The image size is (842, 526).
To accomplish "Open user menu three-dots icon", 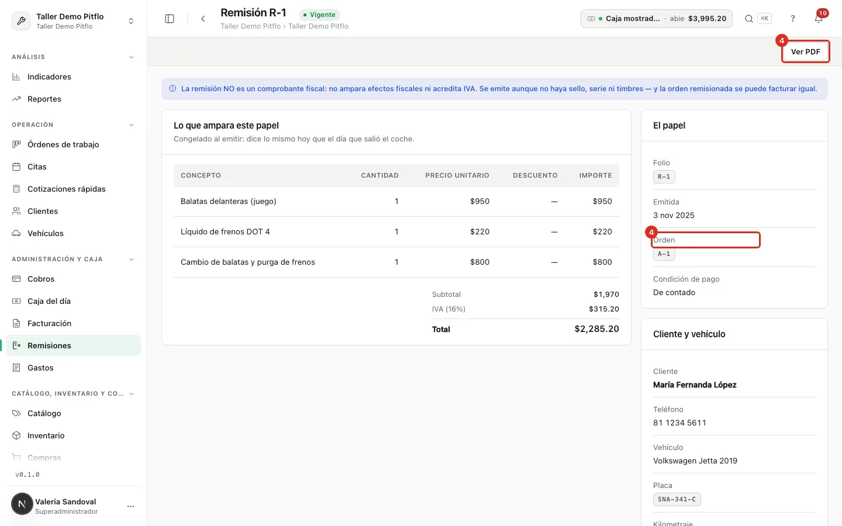I will 130,506.
